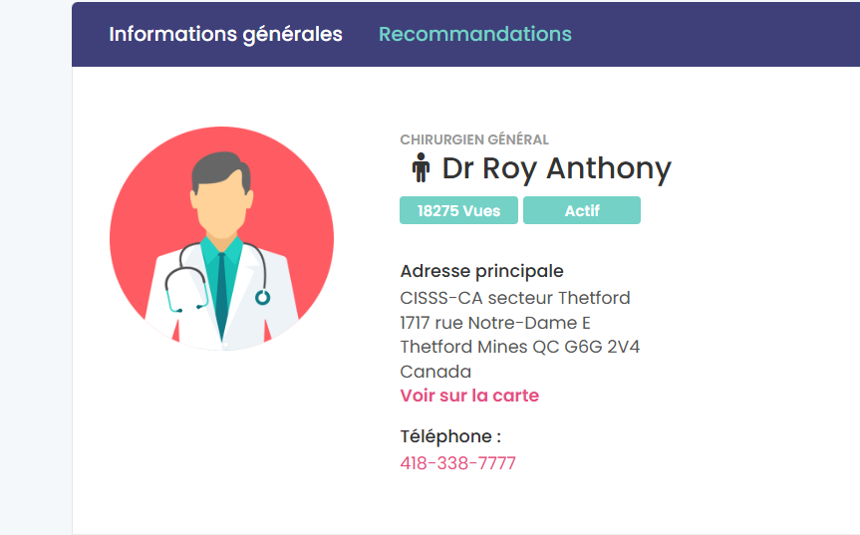Viewport: 860px width, 535px height.
Task: Click the 1717 rue Notre-Dame E address line
Action: 495,323
